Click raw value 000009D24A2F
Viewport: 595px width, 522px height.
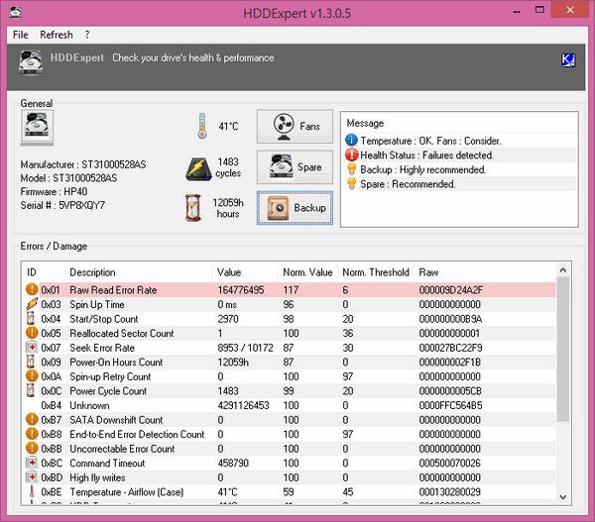tap(451, 290)
